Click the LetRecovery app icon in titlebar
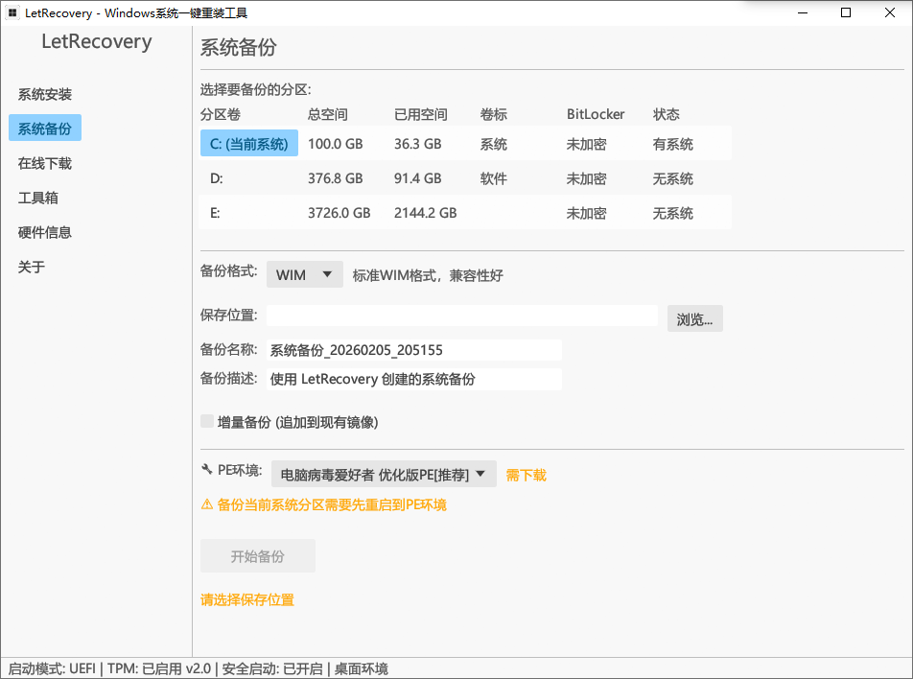This screenshot has width=913, height=679. tap(13, 12)
